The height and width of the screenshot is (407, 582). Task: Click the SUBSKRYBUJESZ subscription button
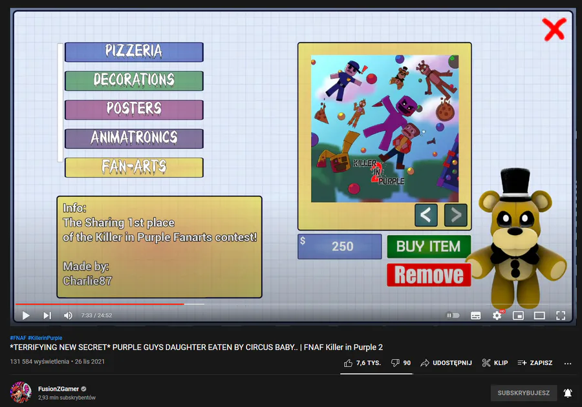point(524,393)
